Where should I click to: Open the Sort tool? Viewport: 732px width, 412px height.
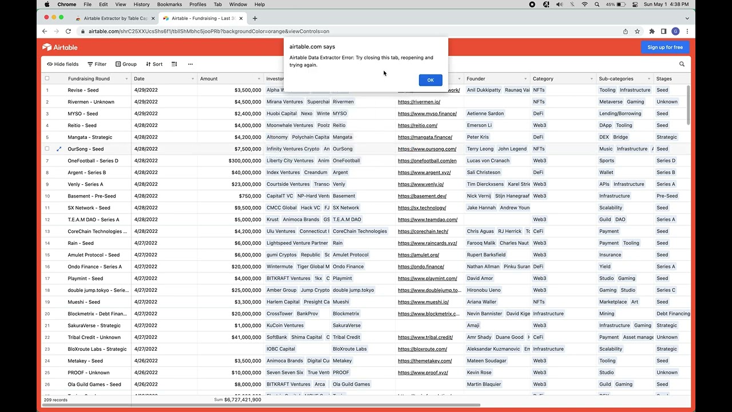tap(154, 64)
